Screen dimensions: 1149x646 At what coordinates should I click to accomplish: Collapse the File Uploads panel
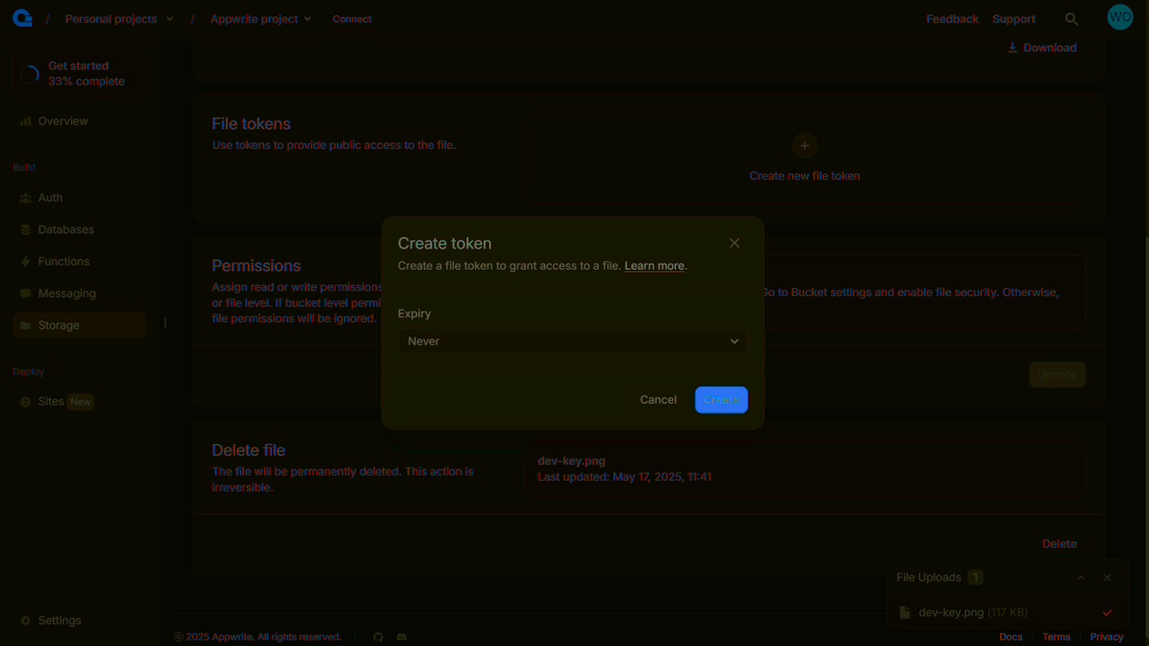coord(1081,577)
